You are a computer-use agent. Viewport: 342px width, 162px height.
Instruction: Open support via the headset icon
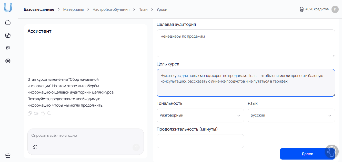pyautogui.click(x=331, y=152)
